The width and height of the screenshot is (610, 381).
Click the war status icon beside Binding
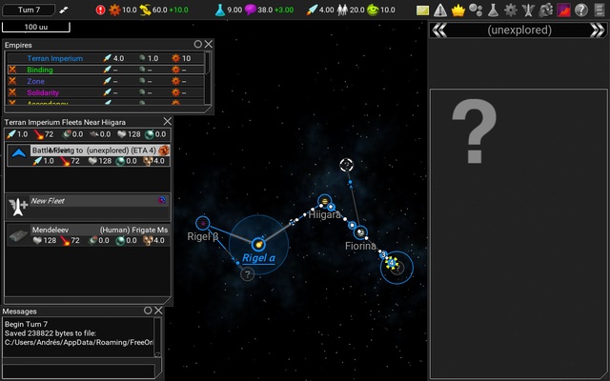coord(12,70)
